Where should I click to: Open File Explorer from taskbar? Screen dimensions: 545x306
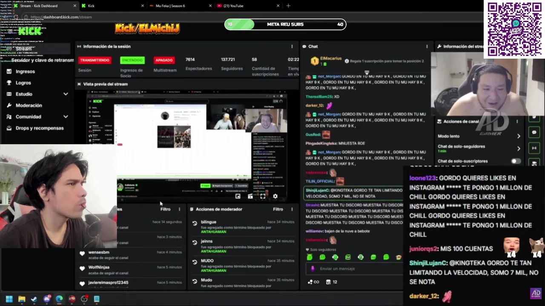click(x=22, y=299)
